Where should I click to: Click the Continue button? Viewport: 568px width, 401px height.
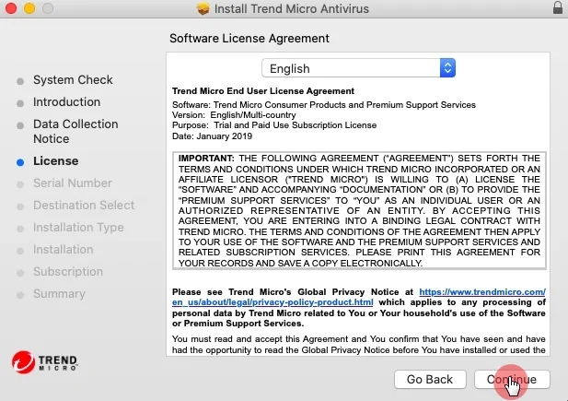[512, 379]
